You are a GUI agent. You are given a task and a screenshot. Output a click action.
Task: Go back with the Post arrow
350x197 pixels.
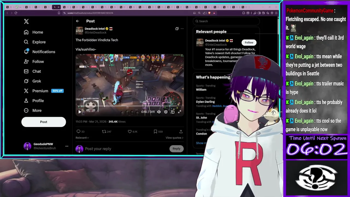coord(78,21)
